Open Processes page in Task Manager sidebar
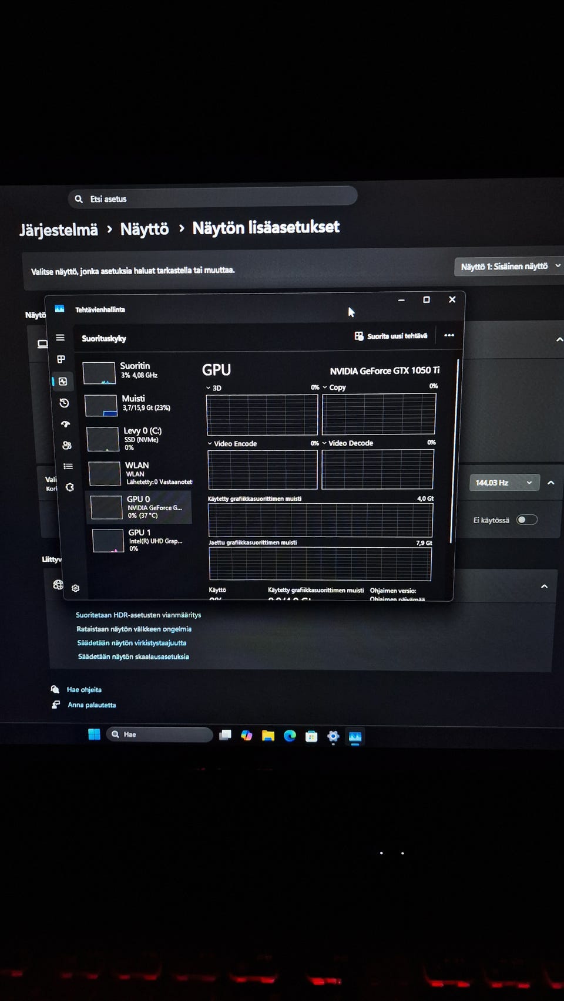564x1001 pixels. [x=61, y=359]
